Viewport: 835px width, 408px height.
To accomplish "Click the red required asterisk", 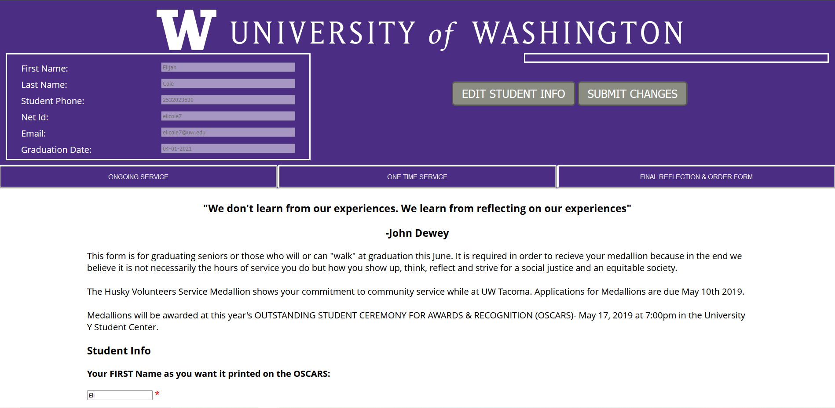I will 157,394.
